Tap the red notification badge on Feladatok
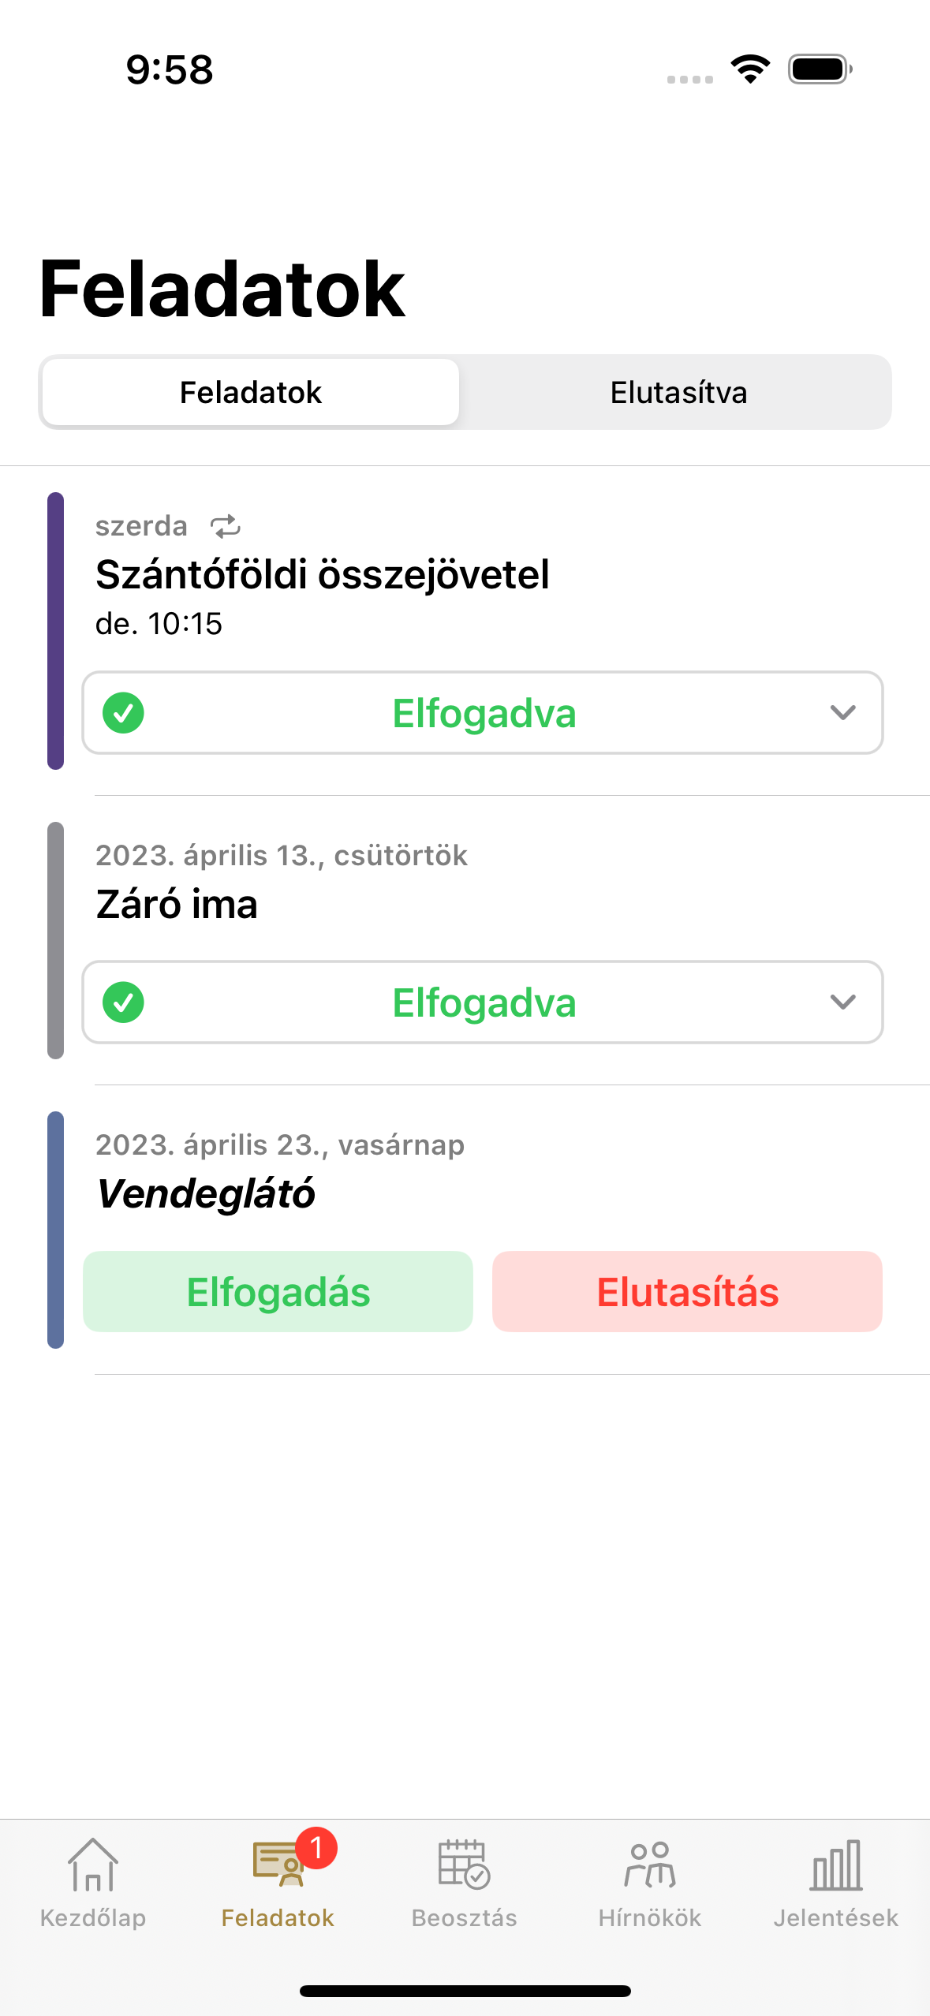This screenshot has height=2016, width=930. [317, 1847]
